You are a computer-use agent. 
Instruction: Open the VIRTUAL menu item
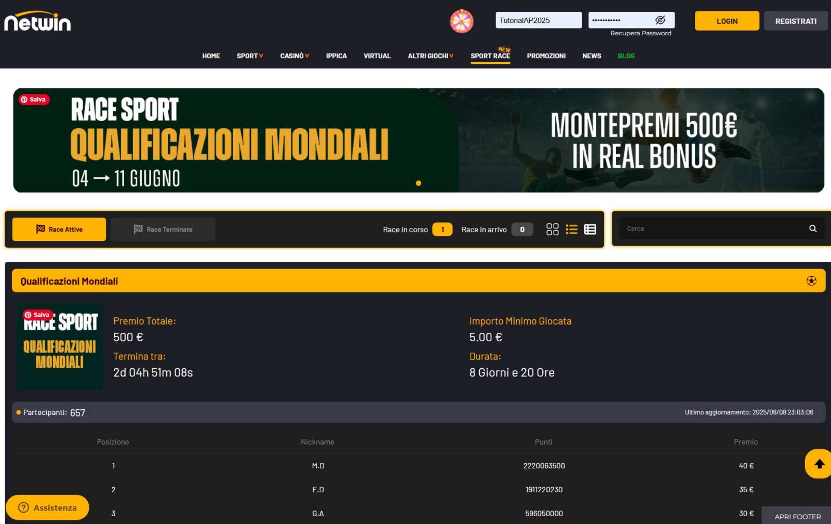pos(377,56)
